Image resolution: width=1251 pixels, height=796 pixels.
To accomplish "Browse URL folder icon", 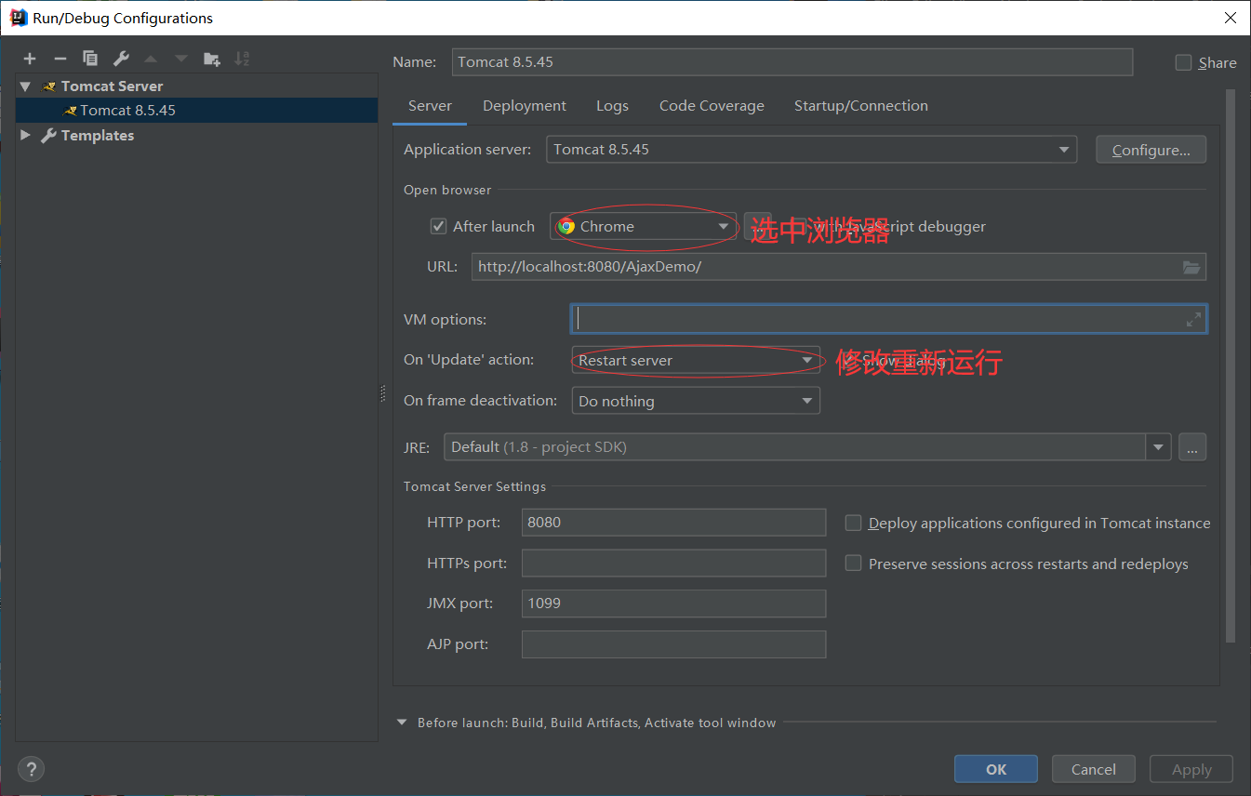I will (1191, 267).
